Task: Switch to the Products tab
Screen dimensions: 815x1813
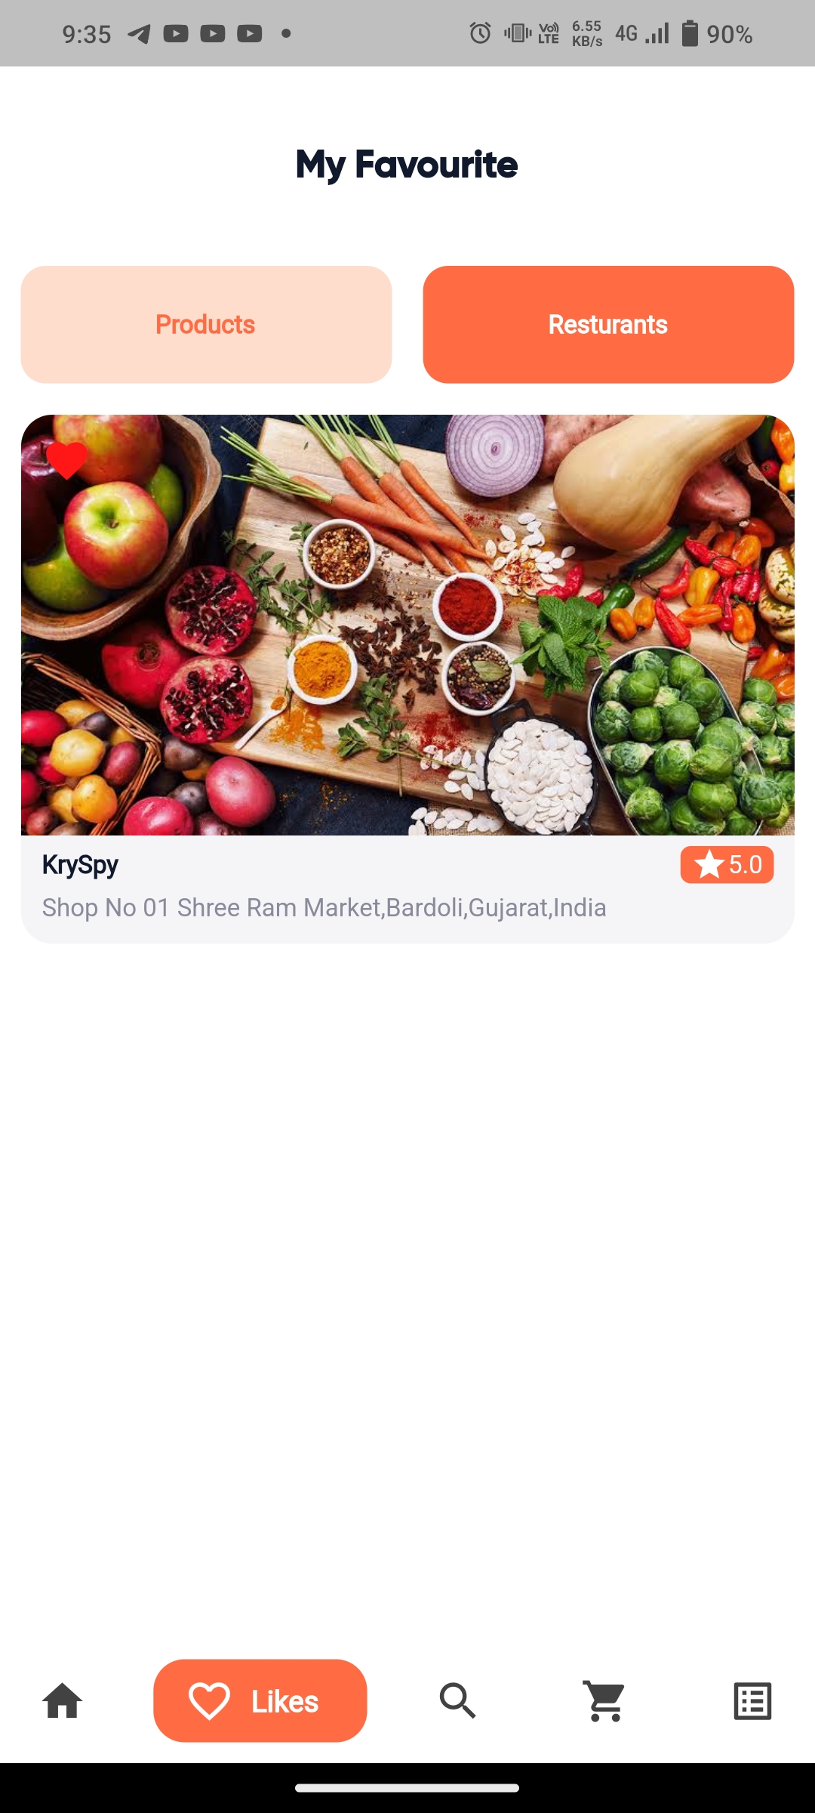Action: (206, 325)
